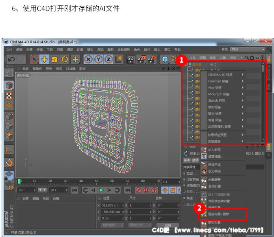Select the Texture mode checker icon

tap(9, 96)
